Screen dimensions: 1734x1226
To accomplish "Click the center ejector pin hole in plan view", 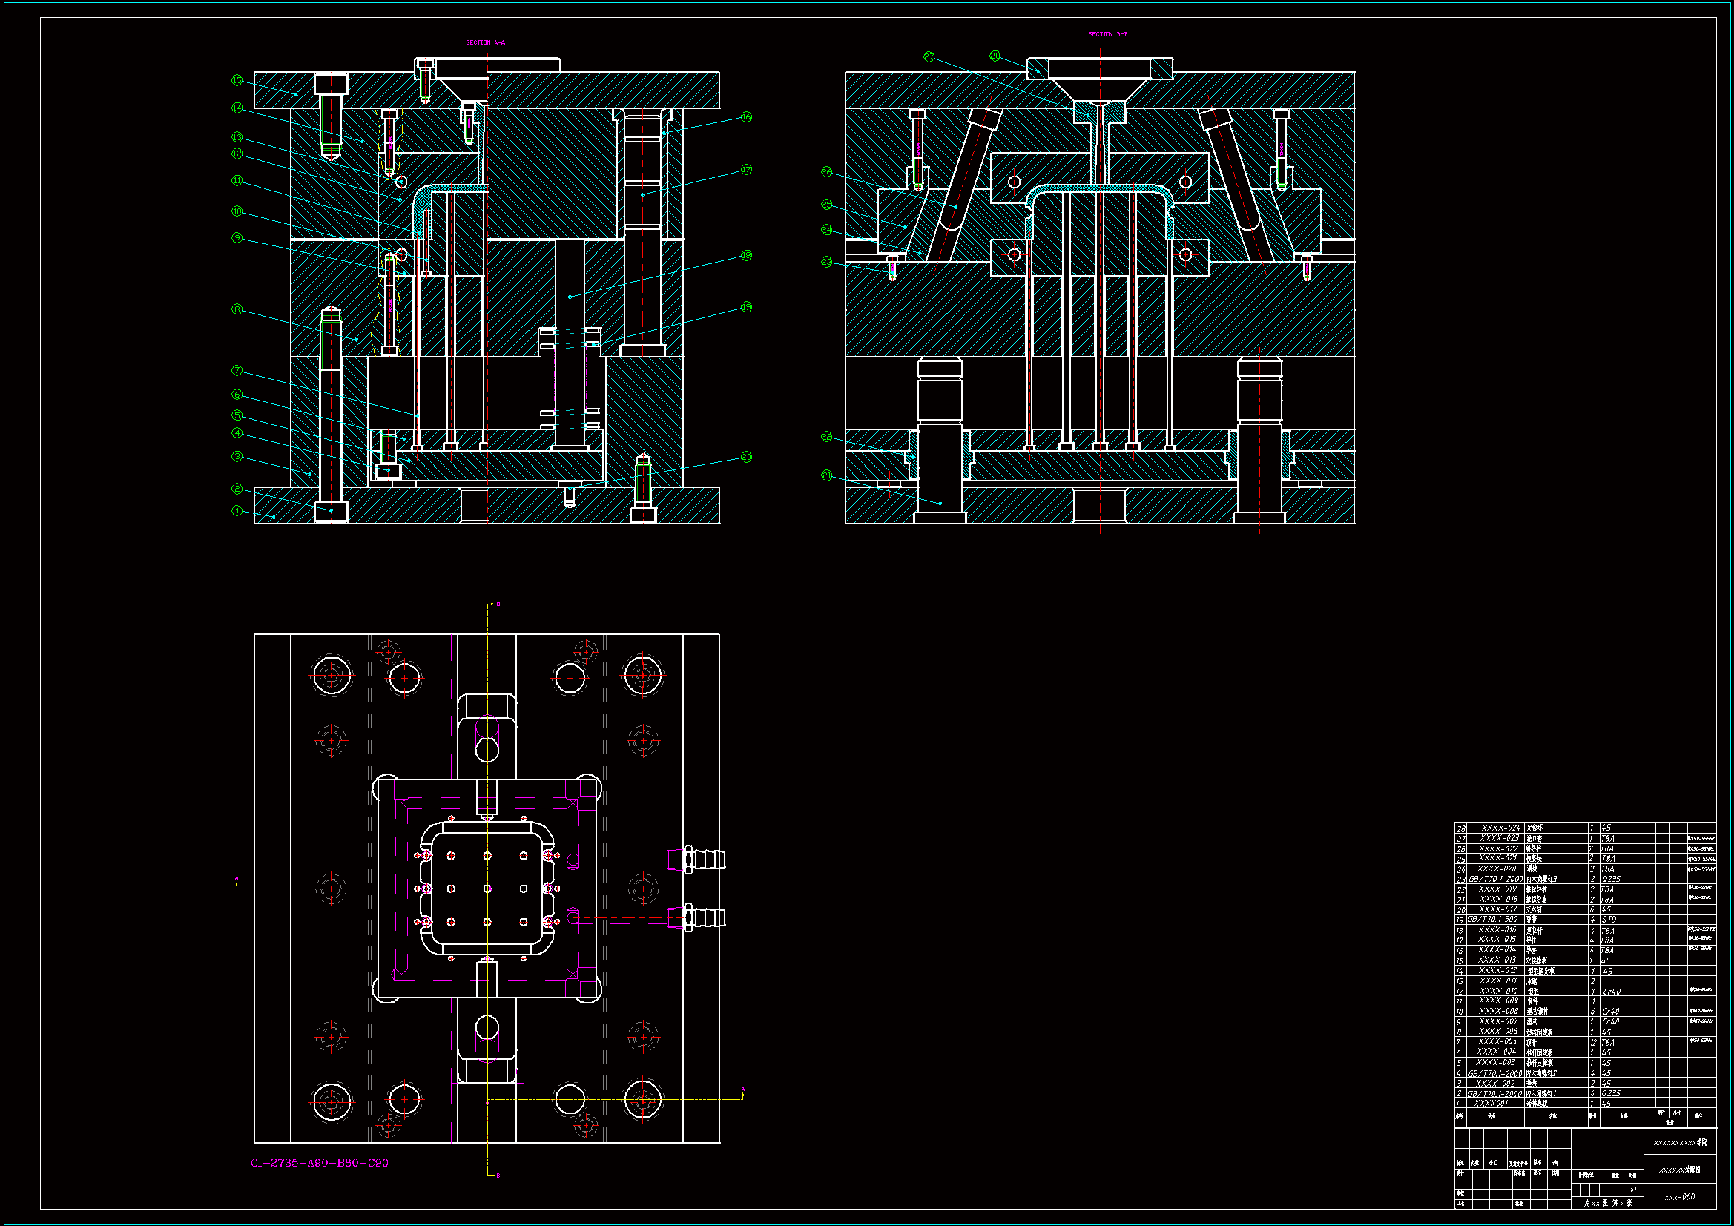I will coord(487,889).
